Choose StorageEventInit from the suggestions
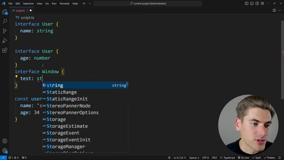The width and height of the screenshot is (284, 160). [x=85, y=140]
